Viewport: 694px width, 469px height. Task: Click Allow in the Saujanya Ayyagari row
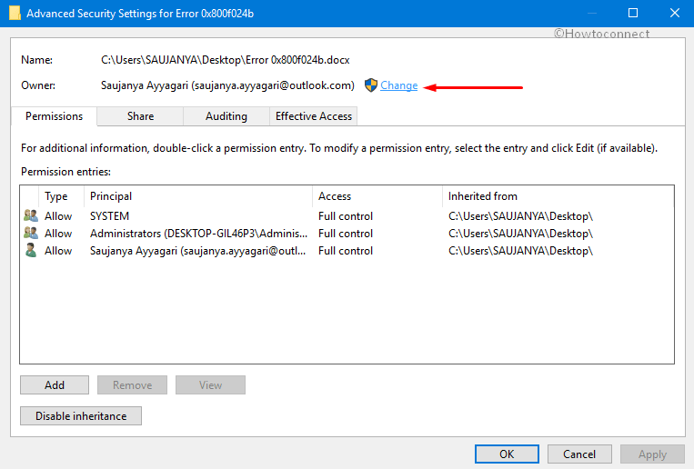coord(58,251)
